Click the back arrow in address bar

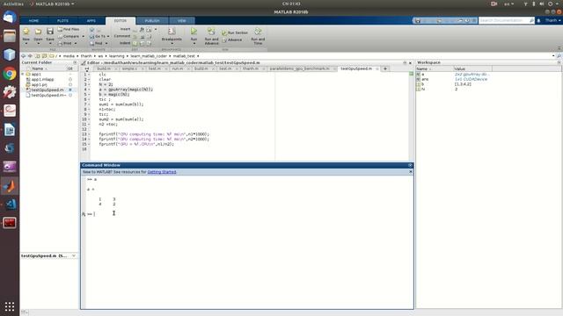(24, 56)
